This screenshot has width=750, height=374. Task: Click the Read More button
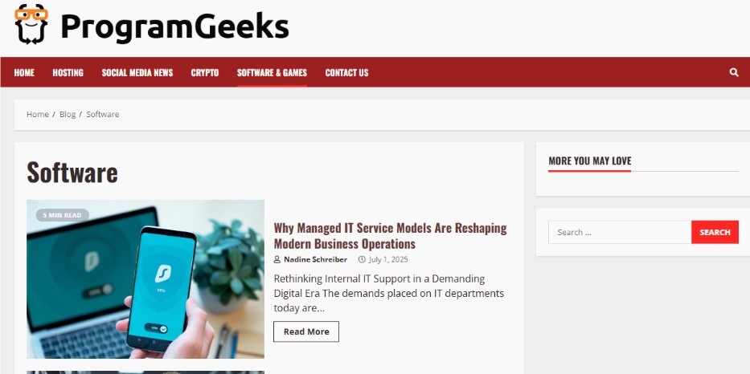click(306, 331)
